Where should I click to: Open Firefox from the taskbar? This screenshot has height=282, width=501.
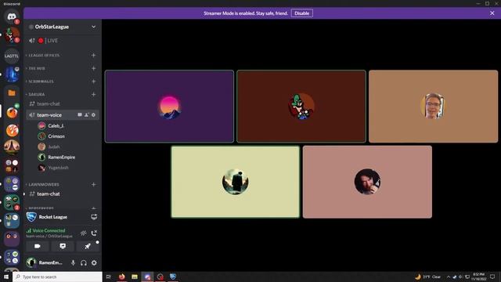122,277
